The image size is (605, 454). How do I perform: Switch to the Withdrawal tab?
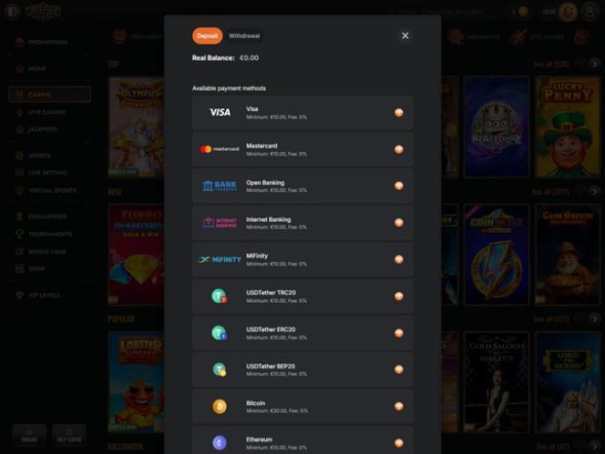[x=244, y=35]
